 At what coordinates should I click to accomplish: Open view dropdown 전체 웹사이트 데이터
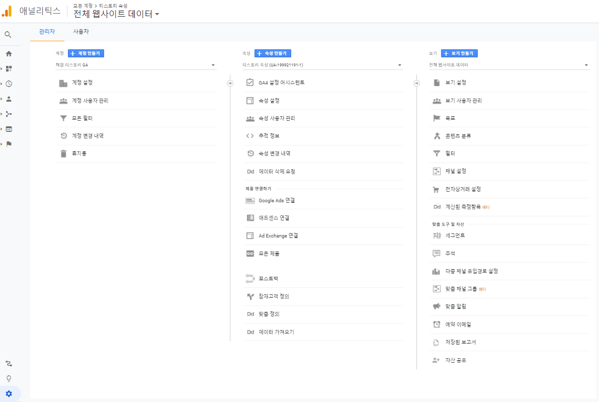[509, 65]
